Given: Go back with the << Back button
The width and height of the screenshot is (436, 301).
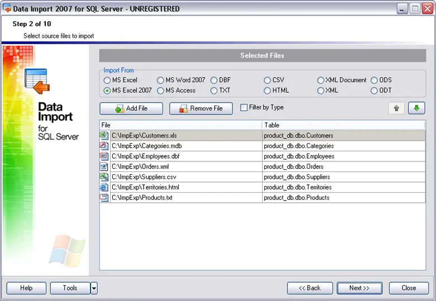Looking at the screenshot, I should 310,288.
